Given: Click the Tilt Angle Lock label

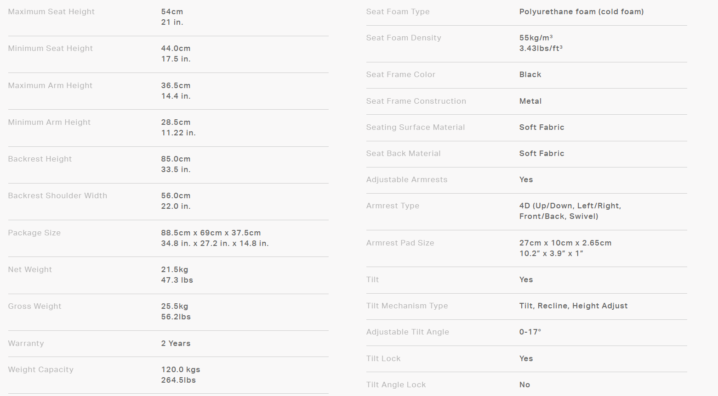Looking at the screenshot, I should tap(396, 385).
